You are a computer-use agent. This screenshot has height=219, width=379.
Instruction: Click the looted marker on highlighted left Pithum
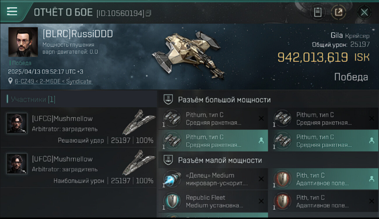(261, 141)
